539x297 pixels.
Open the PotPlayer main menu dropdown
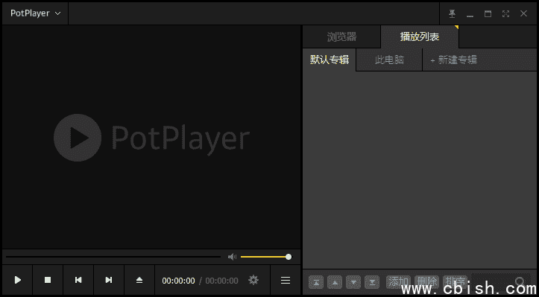coord(35,13)
